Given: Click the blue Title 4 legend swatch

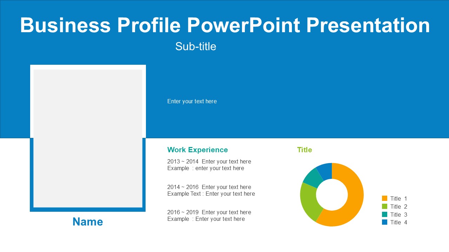Looking at the screenshot, I should click(384, 222).
